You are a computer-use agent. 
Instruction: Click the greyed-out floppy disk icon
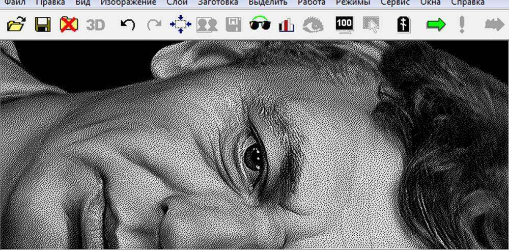click(x=234, y=24)
